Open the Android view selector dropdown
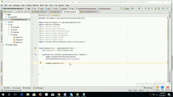Viewport: 173px width, 97px height. 11,12
